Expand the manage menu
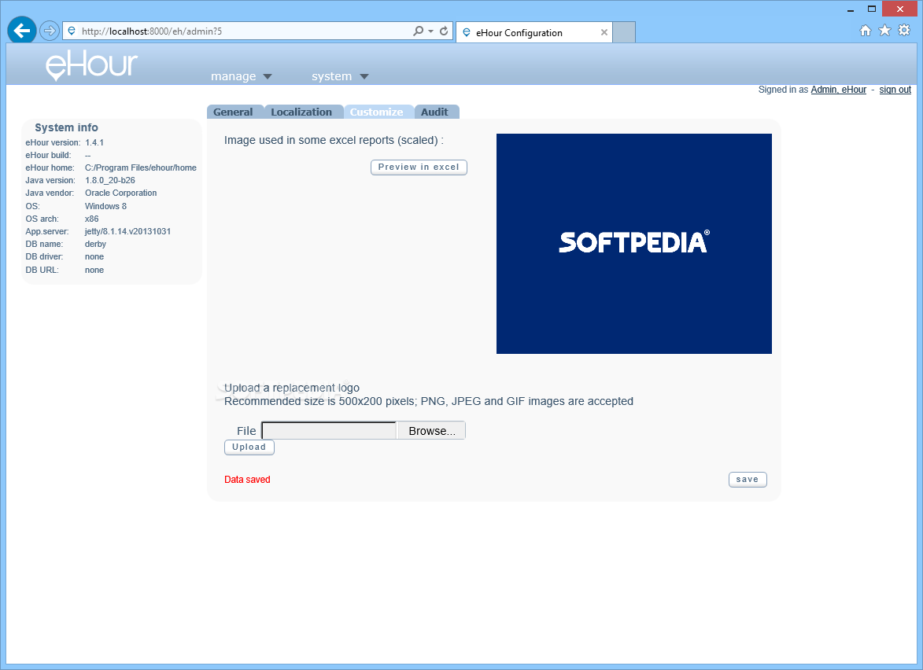923x670 pixels. [x=242, y=76]
